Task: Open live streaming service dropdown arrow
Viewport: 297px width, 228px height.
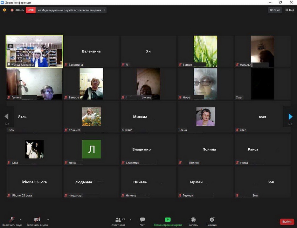Action: tap(104, 10)
